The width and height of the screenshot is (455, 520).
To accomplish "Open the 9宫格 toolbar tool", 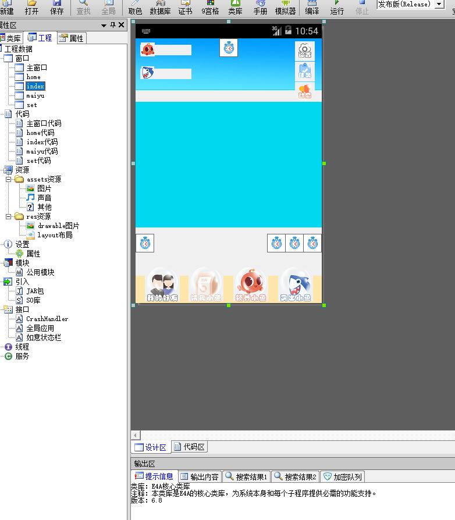I will click(x=210, y=8).
